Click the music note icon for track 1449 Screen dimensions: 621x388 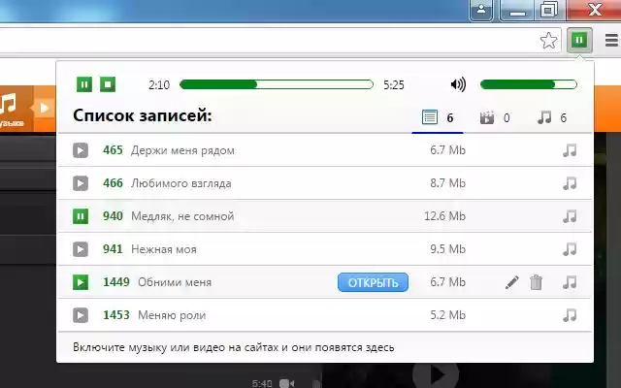(570, 282)
